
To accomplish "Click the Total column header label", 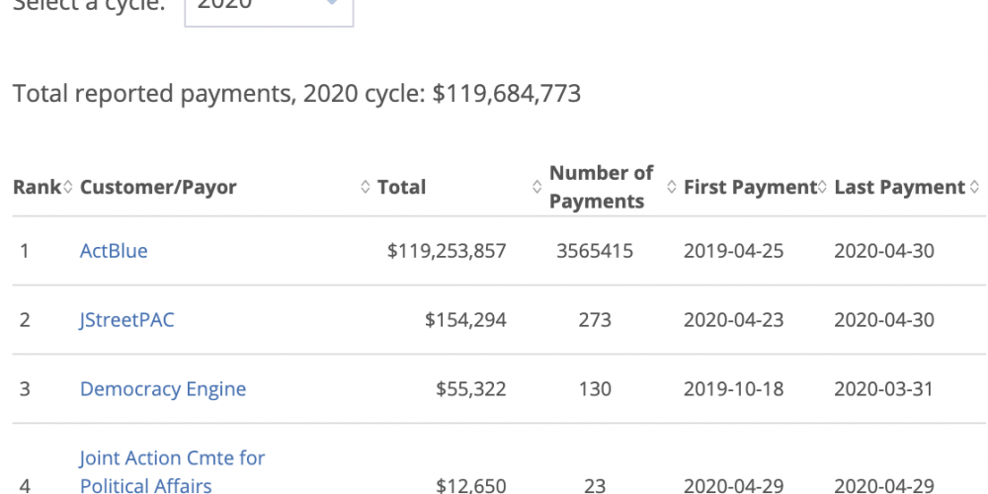I will click(402, 187).
